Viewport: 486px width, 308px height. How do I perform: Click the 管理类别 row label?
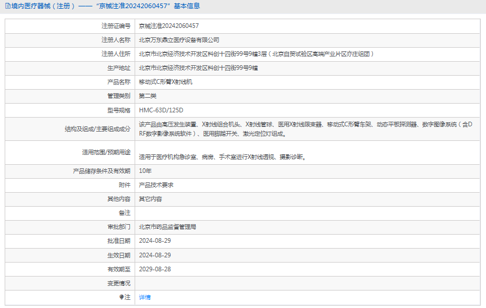(119, 96)
